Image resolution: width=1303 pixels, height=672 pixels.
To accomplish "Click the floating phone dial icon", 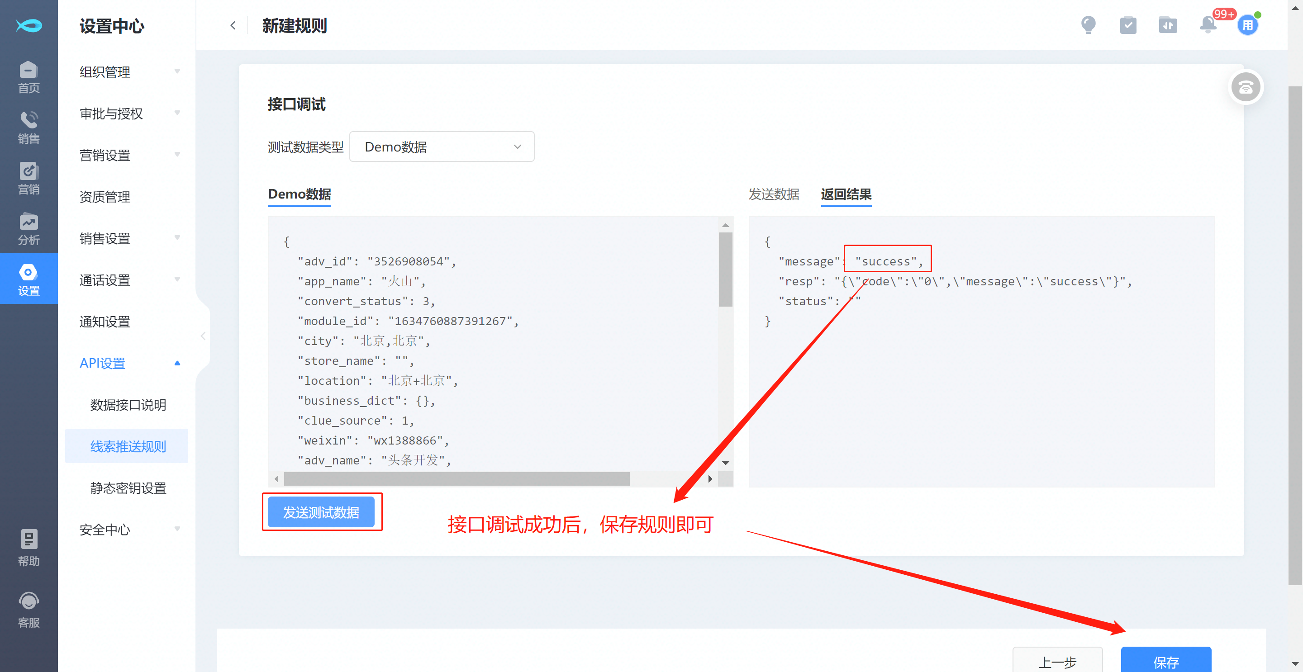I will click(x=1246, y=87).
